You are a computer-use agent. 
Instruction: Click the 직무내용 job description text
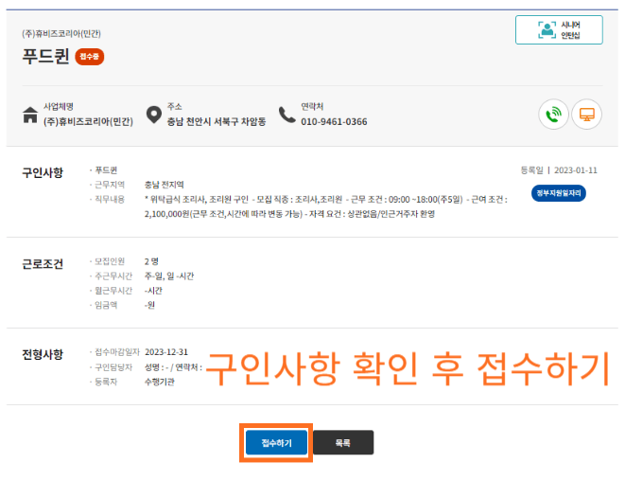click(x=325, y=206)
